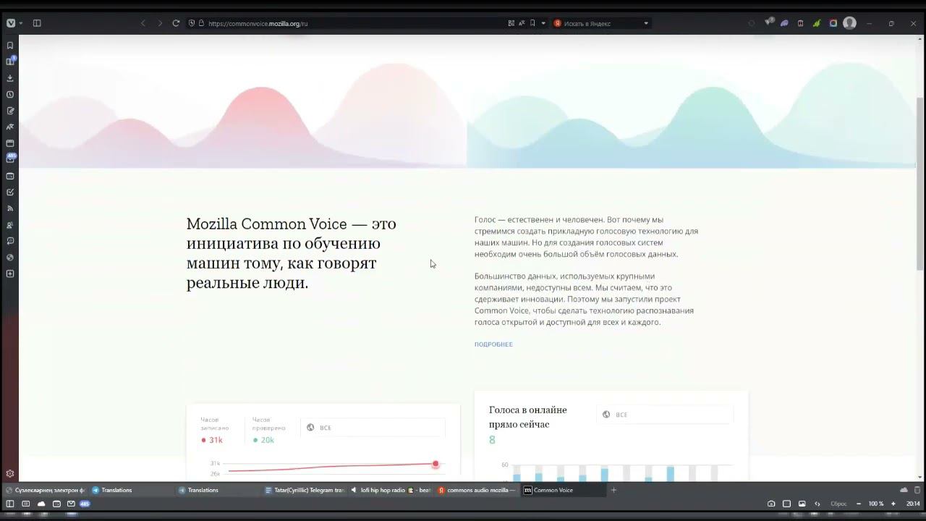Screen dimensions: 926x521
Task: Open the multicolor square extension icon
Action: point(833,23)
